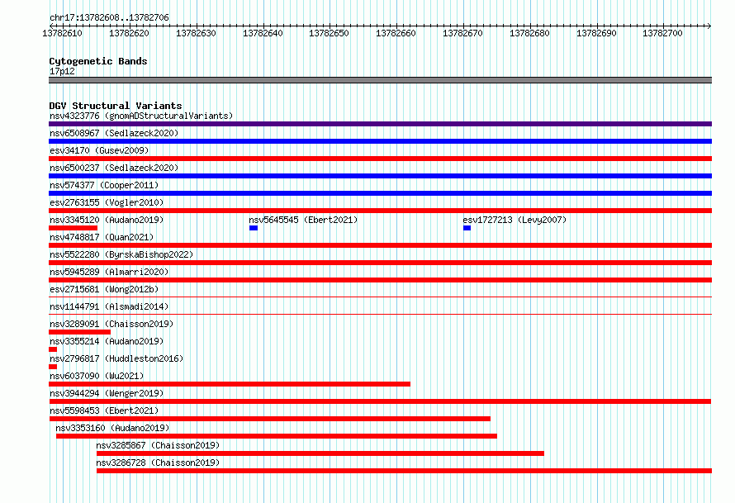Open nsv2796817 (Huddleston2016) variant label
The image size is (735, 503).
[116, 358]
